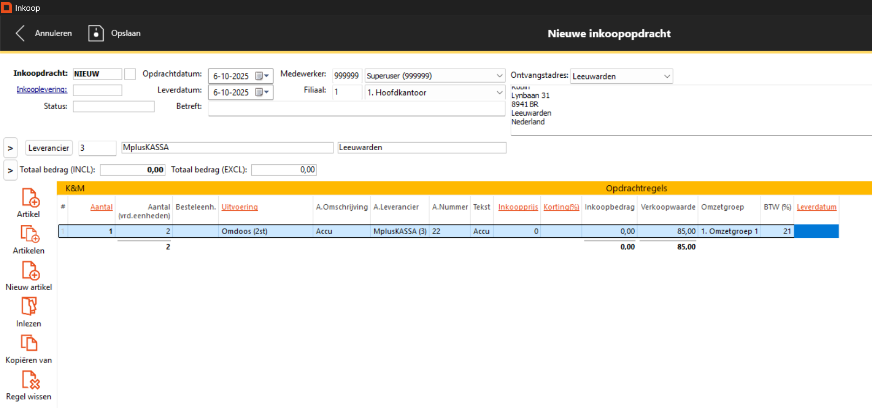Open the Inkooplevering link

[42, 90]
